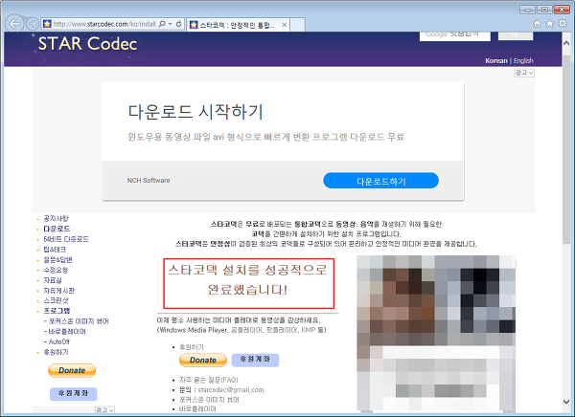Open 포커스온 이미지 뷰어 in content list
Screen dimensions: 575x417
tap(209, 400)
